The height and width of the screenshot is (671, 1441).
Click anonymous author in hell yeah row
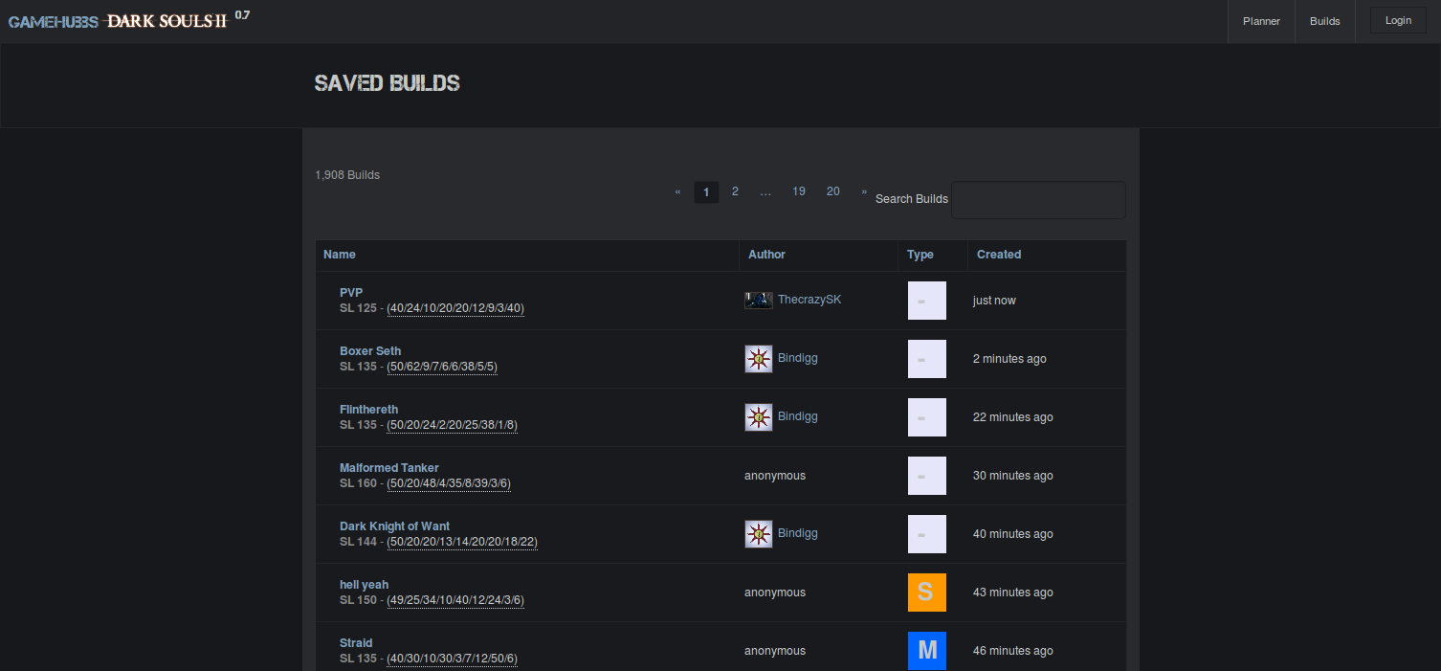775,593
